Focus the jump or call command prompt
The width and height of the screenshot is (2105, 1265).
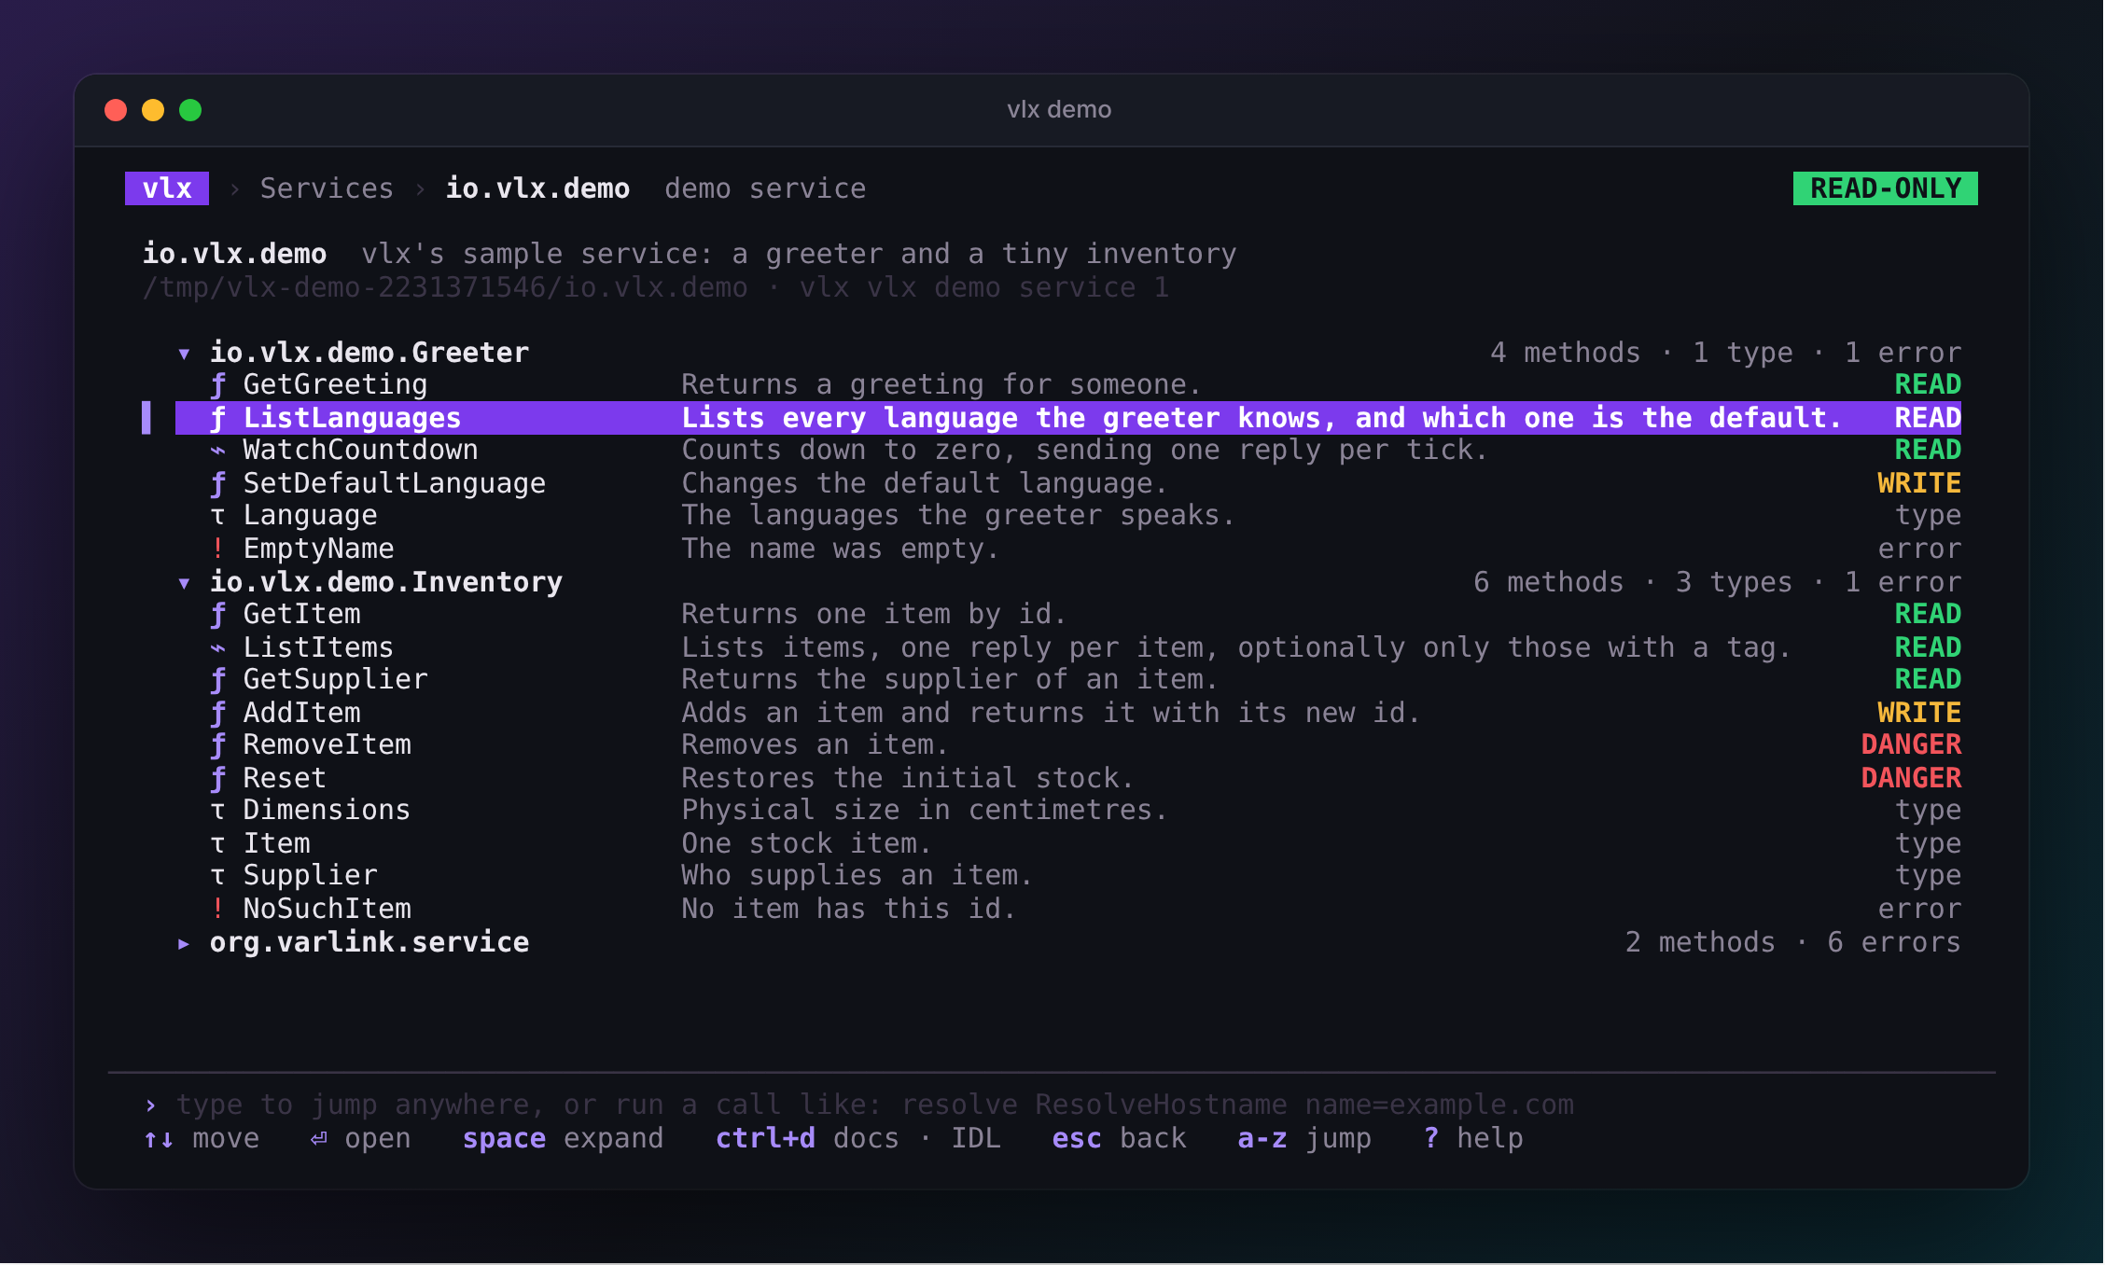(1051, 1105)
